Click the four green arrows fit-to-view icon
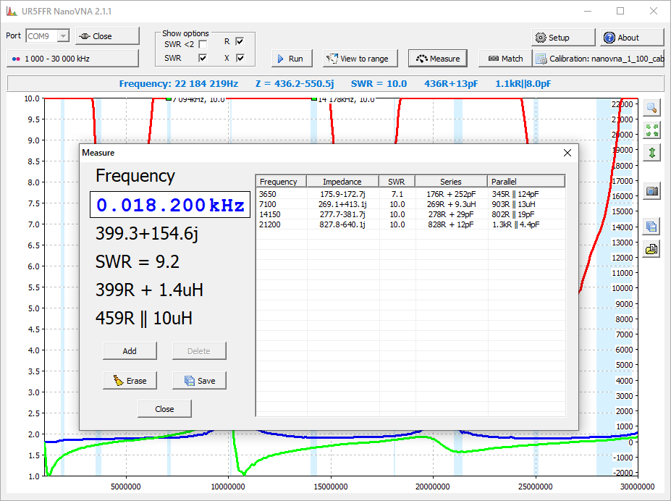 651,130
